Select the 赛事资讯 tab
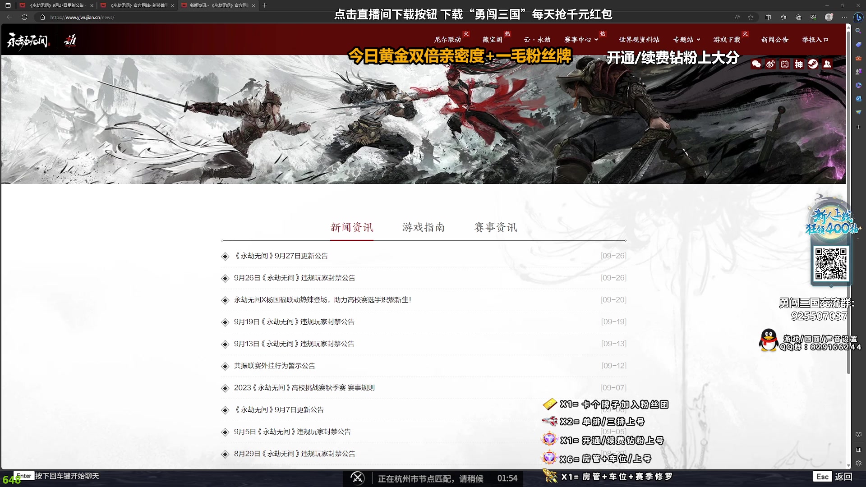Image resolution: width=866 pixels, height=487 pixels. (x=496, y=227)
